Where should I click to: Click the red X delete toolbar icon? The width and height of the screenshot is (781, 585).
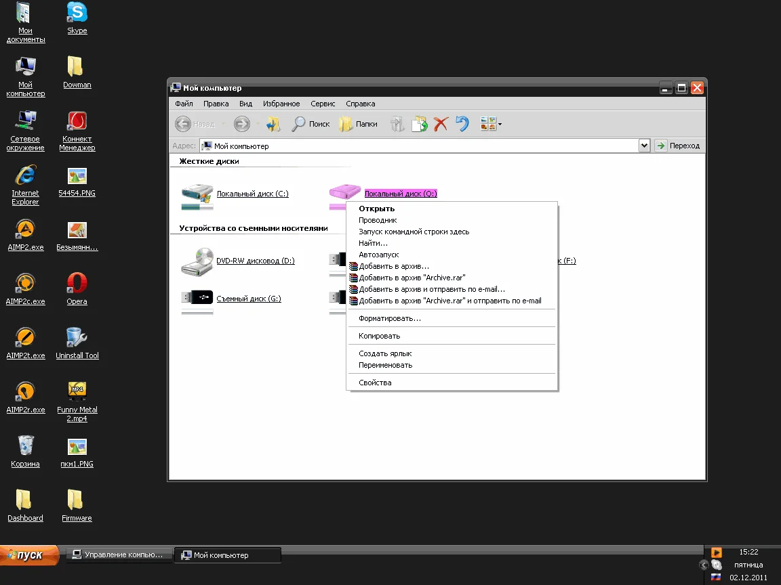point(441,124)
